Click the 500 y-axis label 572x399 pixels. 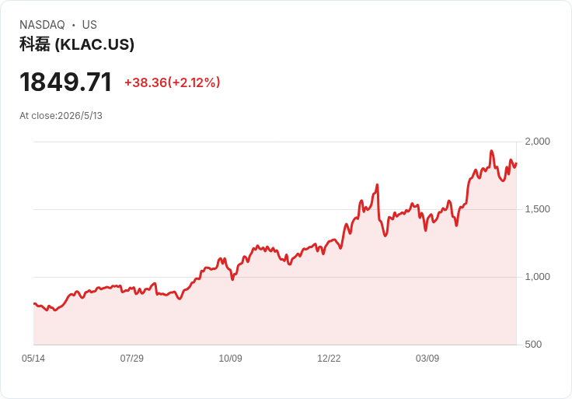point(533,345)
